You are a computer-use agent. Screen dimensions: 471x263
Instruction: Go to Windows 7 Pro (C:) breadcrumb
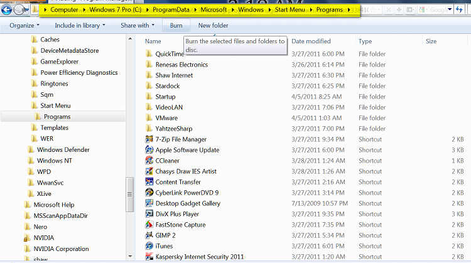click(x=116, y=10)
